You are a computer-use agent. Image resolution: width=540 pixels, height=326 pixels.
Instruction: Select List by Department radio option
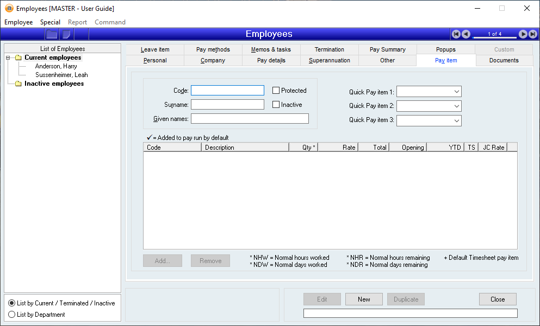(12, 315)
